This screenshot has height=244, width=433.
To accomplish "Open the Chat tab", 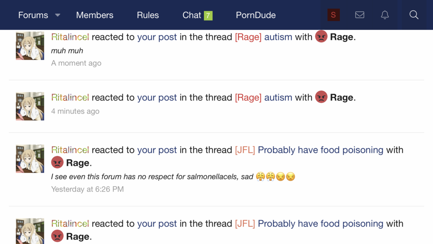I will 191,15.
